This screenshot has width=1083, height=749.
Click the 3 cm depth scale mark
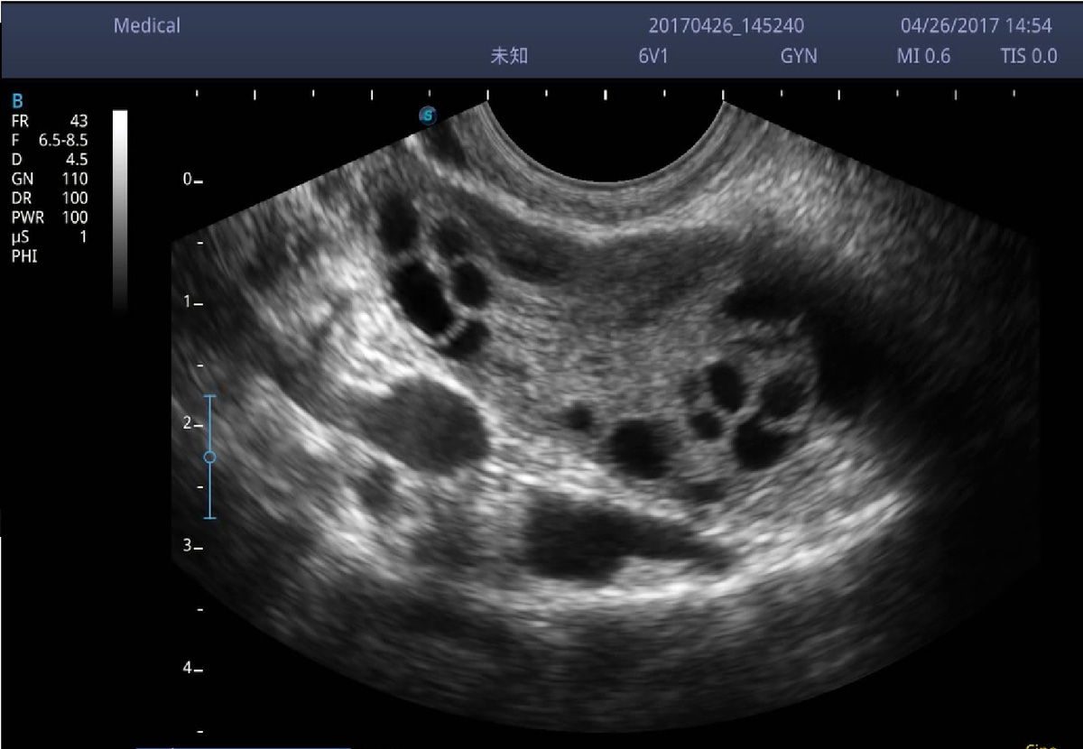191,546
